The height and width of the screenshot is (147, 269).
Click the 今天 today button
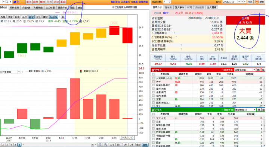pos(250,2)
